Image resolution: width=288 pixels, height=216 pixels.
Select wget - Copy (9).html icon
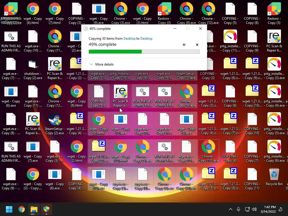(98, 124)
